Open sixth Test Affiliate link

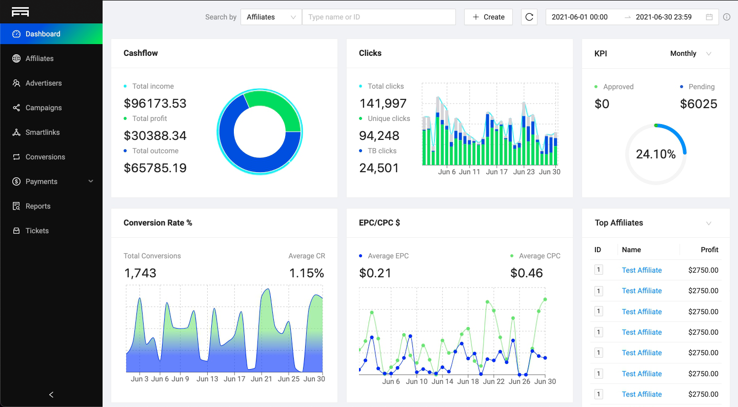pyautogui.click(x=642, y=374)
